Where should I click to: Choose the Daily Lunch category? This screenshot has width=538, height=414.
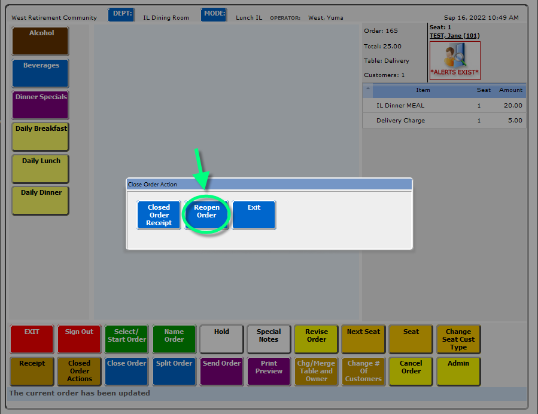[x=41, y=168]
